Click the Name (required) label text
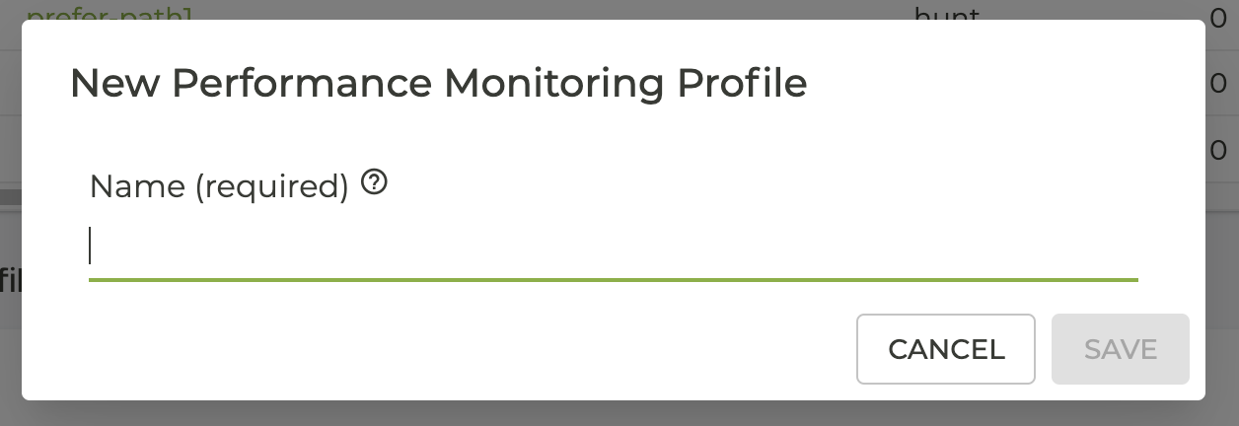This screenshot has width=1239, height=426. [219, 185]
